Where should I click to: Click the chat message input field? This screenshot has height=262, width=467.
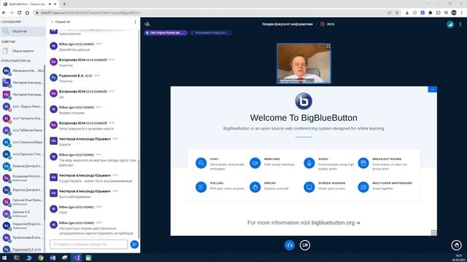click(x=89, y=245)
